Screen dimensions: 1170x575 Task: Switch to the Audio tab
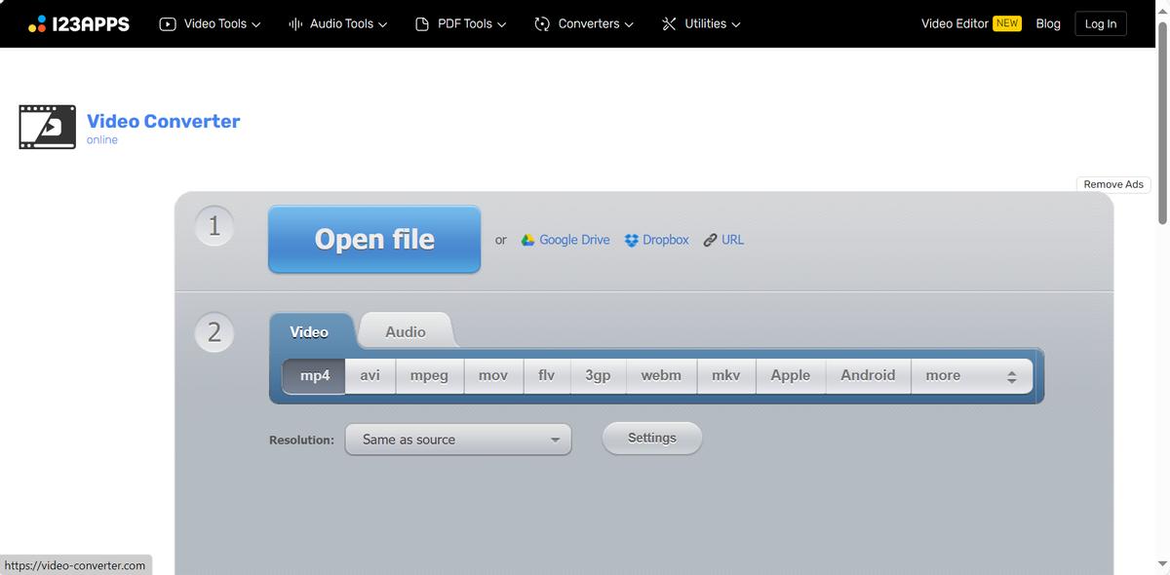click(405, 332)
